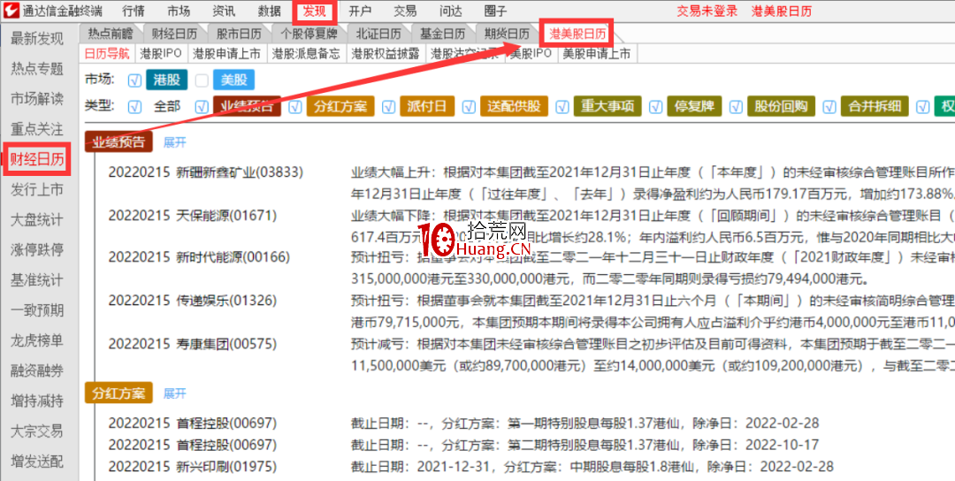Open 最新发现 in the sidebar
The height and width of the screenshot is (481, 955).
point(37,40)
